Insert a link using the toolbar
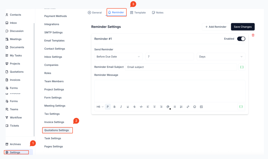The height and width of the screenshot is (159, 268). [x=188, y=107]
